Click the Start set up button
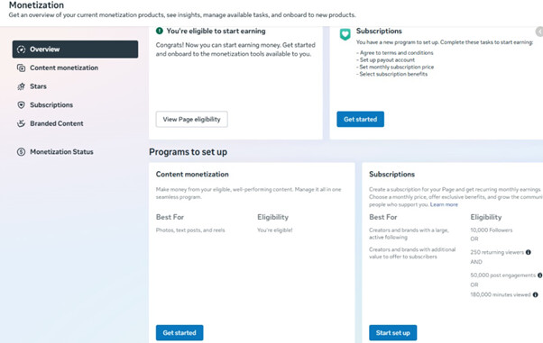543x343 pixels. point(393,332)
